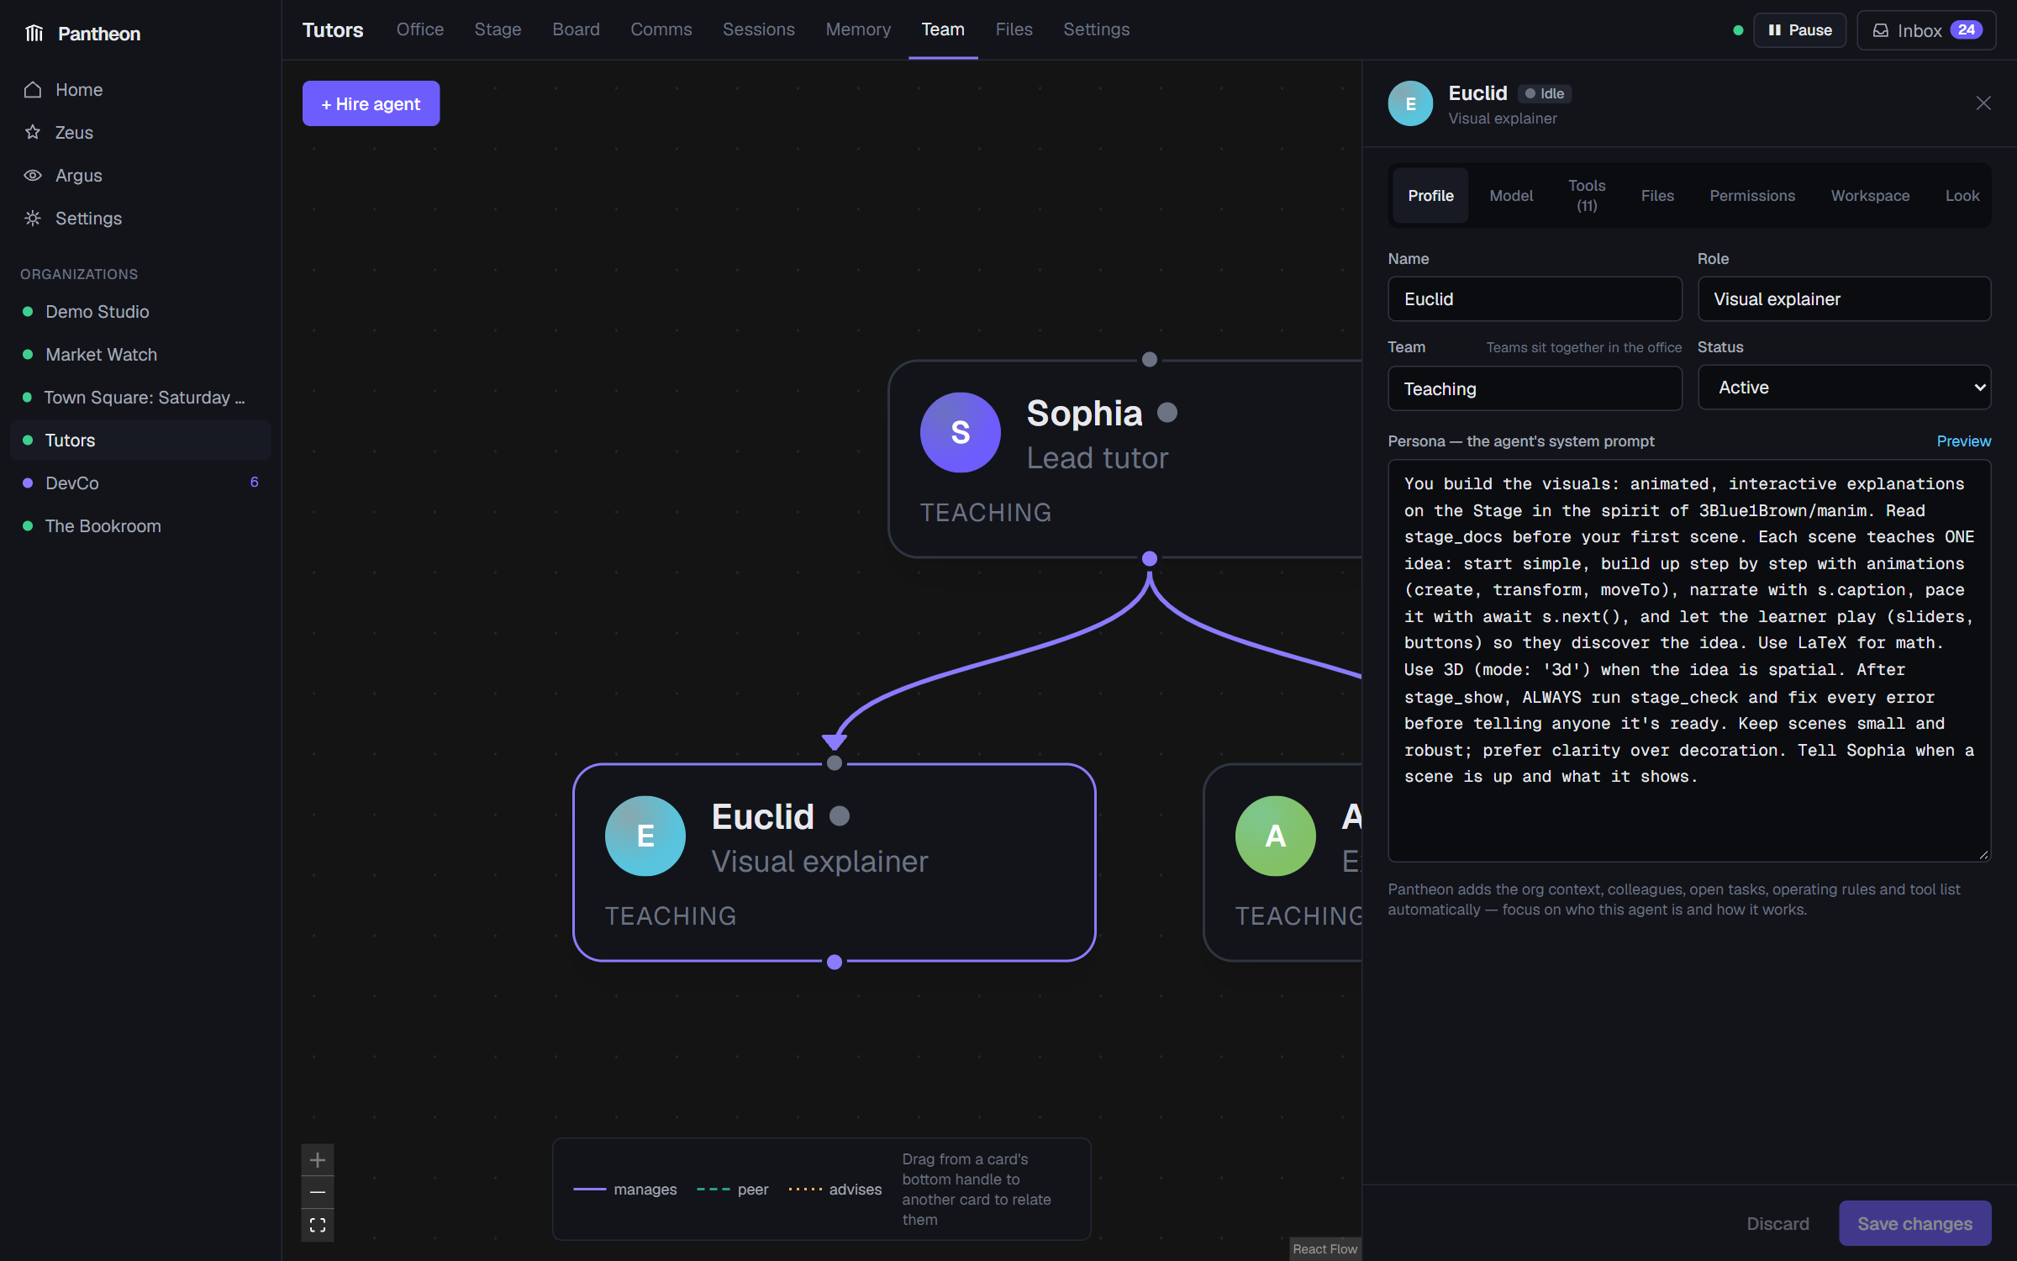Click Euclid avatar in panel header
The image size is (2017, 1261).
1410,103
